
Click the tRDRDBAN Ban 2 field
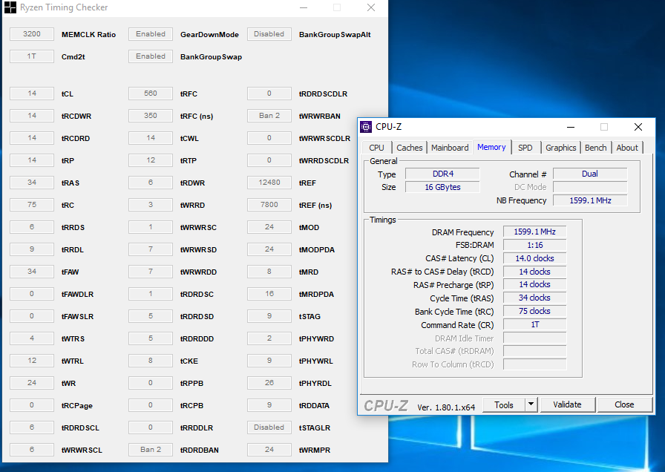click(x=151, y=450)
